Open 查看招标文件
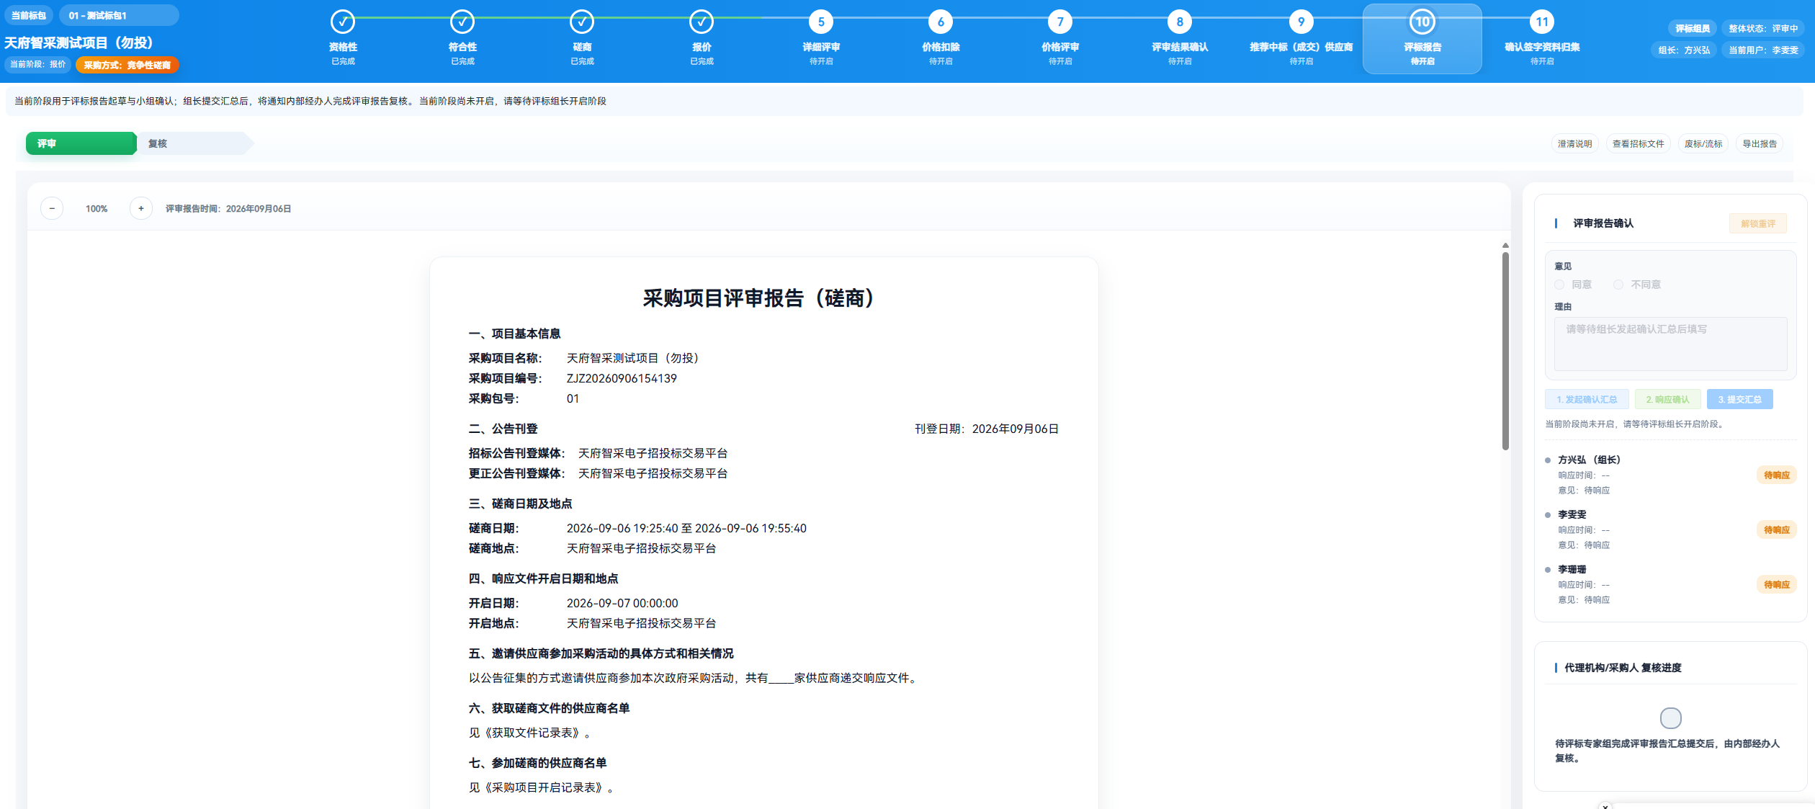The width and height of the screenshot is (1815, 809). [1638, 143]
